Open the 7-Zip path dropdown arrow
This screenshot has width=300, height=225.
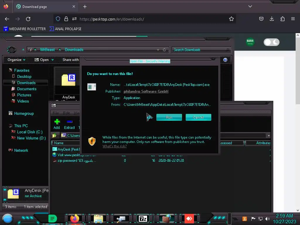point(269,136)
